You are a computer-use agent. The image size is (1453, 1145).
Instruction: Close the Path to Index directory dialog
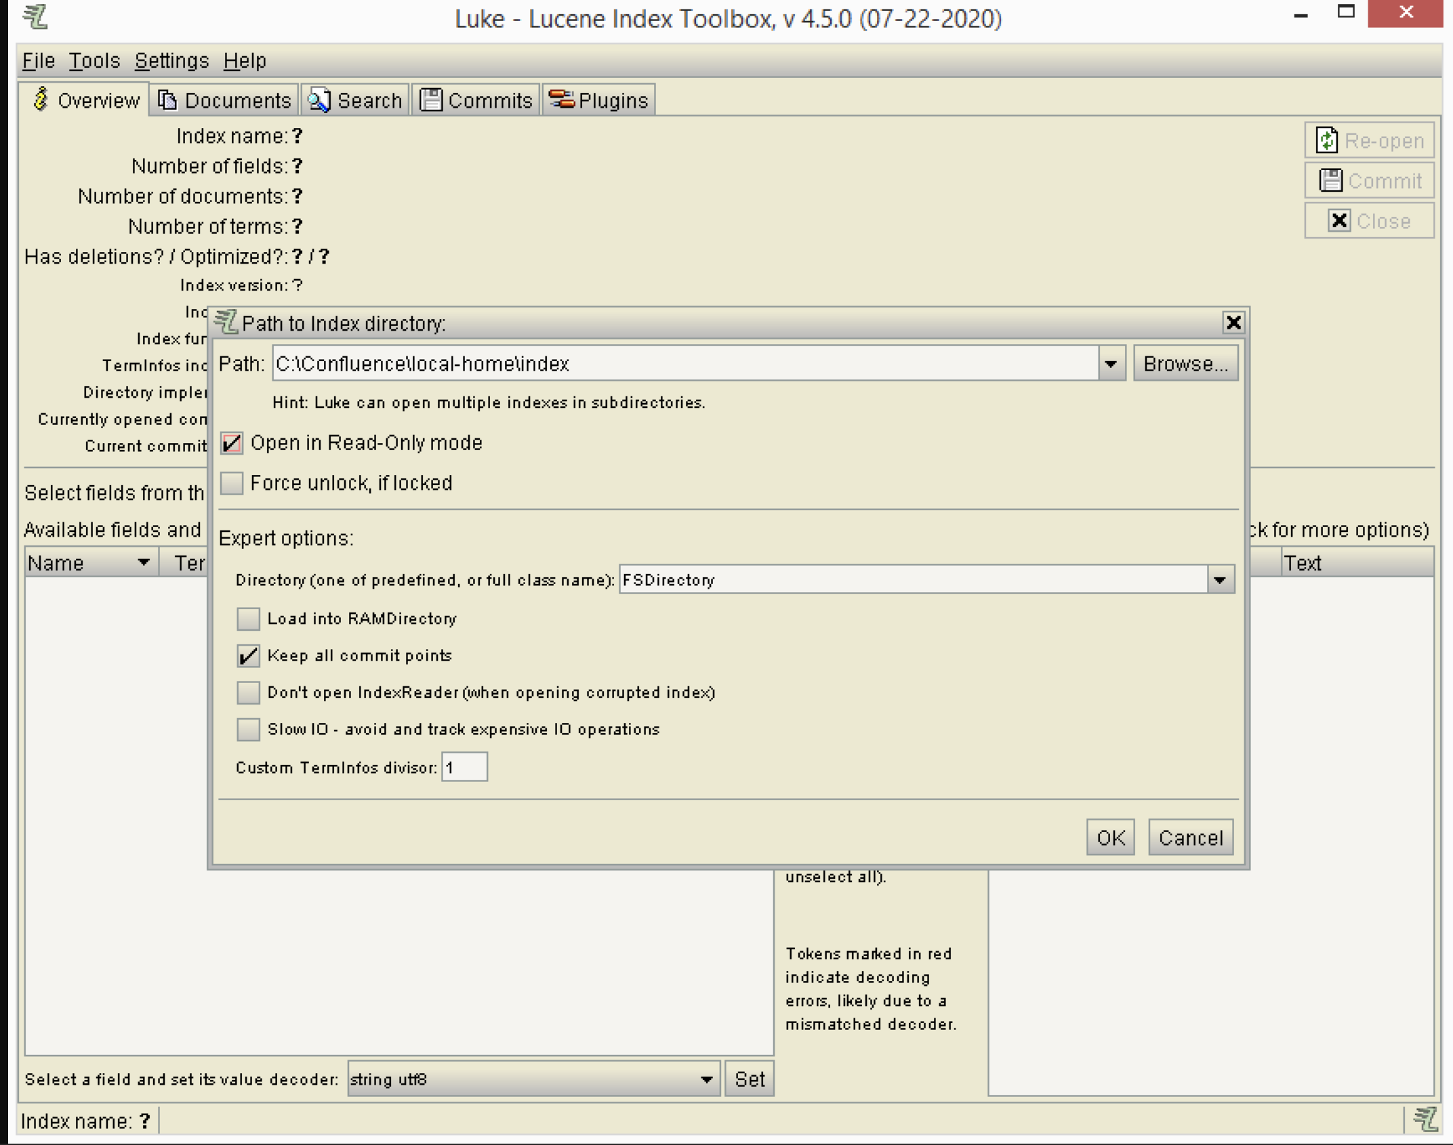[1233, 322]
